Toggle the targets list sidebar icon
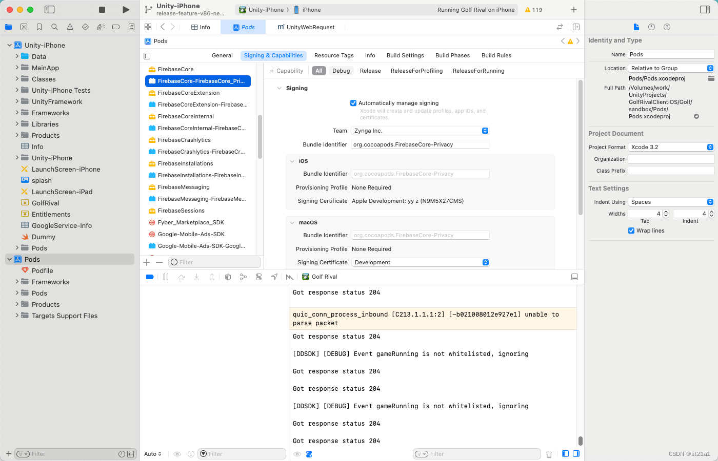 tap(147, 56)
